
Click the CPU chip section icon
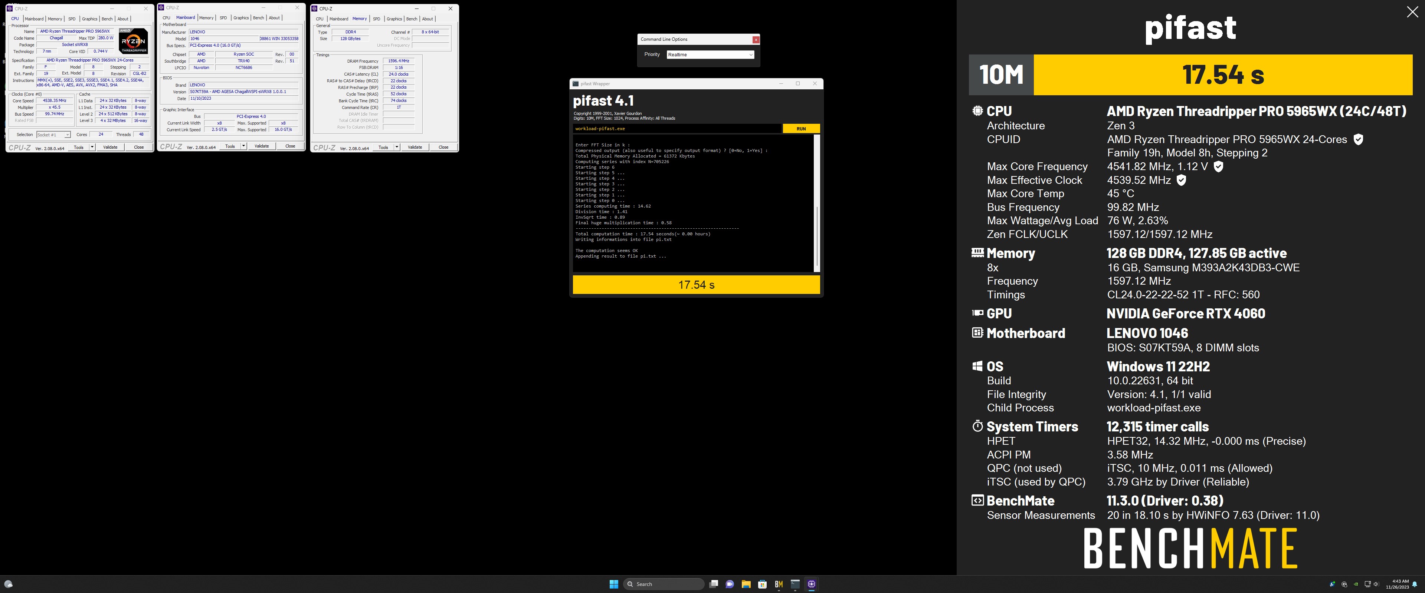coord(977,110)
